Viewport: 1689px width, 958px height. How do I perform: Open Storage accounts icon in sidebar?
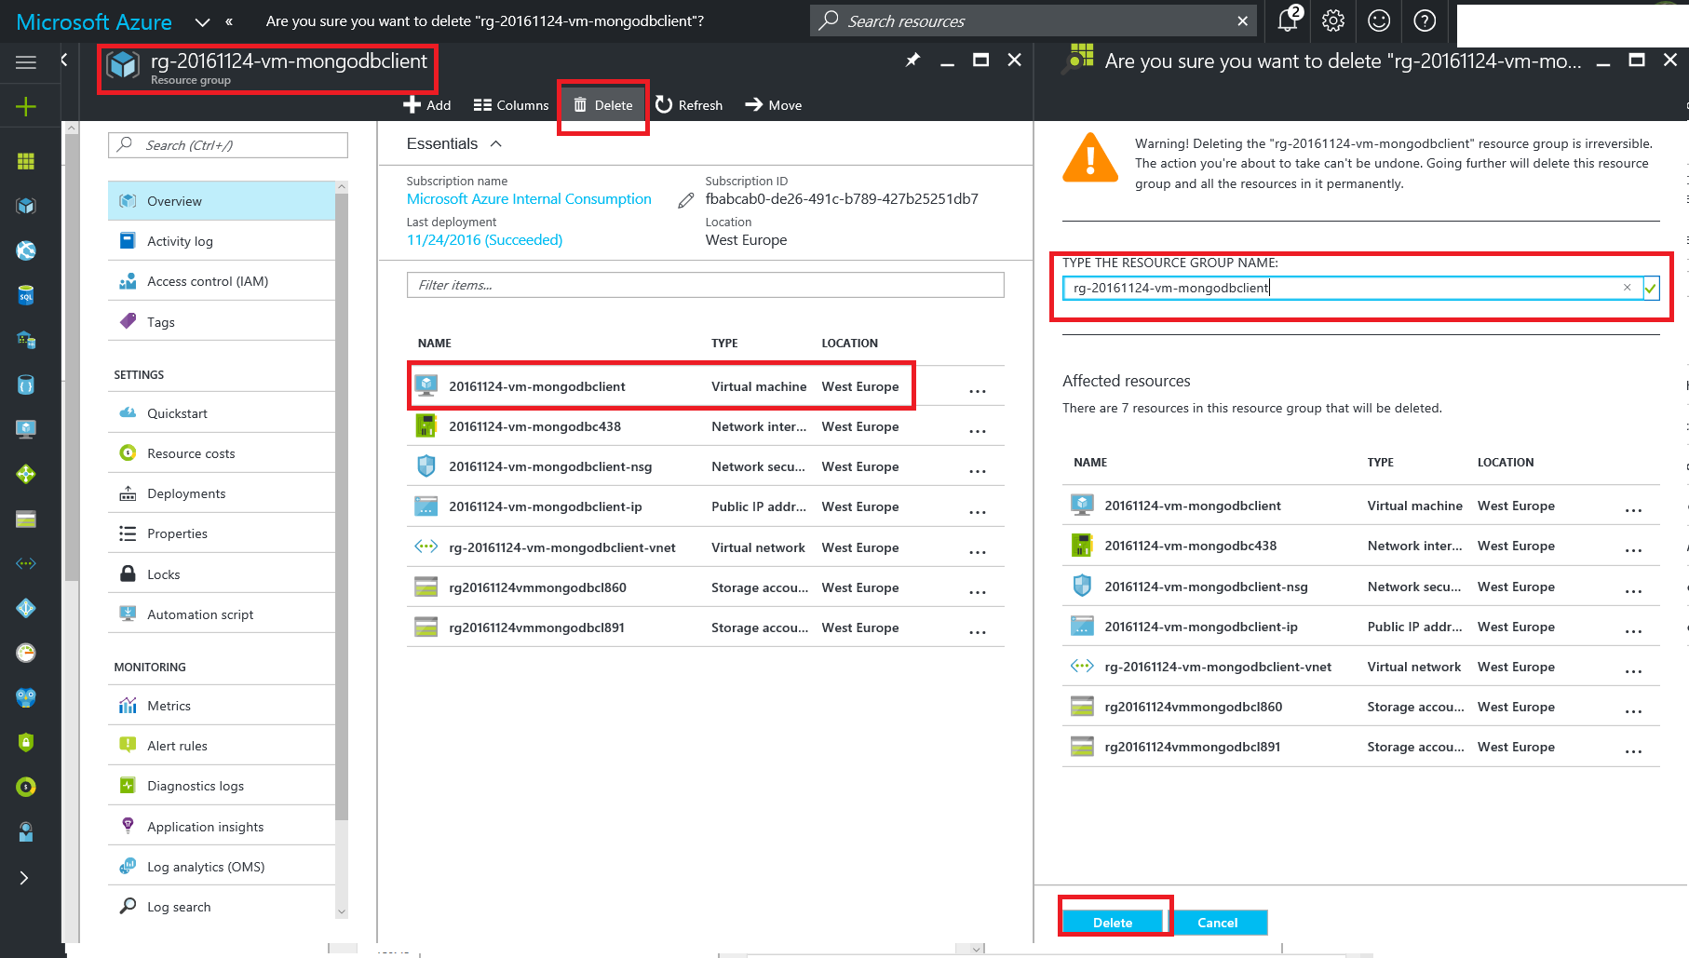[x=26, y=519]
